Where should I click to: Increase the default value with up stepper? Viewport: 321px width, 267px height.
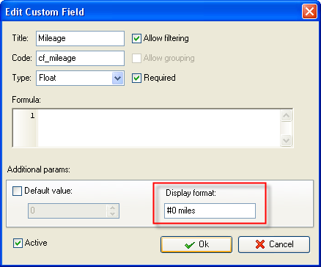[x=113, y=208]
